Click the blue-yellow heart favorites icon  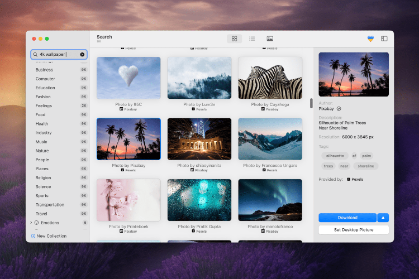point(370,39)
